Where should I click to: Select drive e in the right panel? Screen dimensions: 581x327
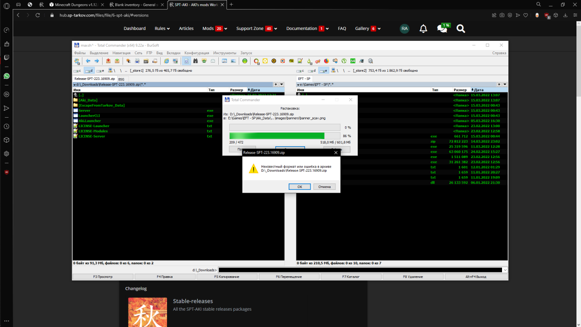[324, 70]
